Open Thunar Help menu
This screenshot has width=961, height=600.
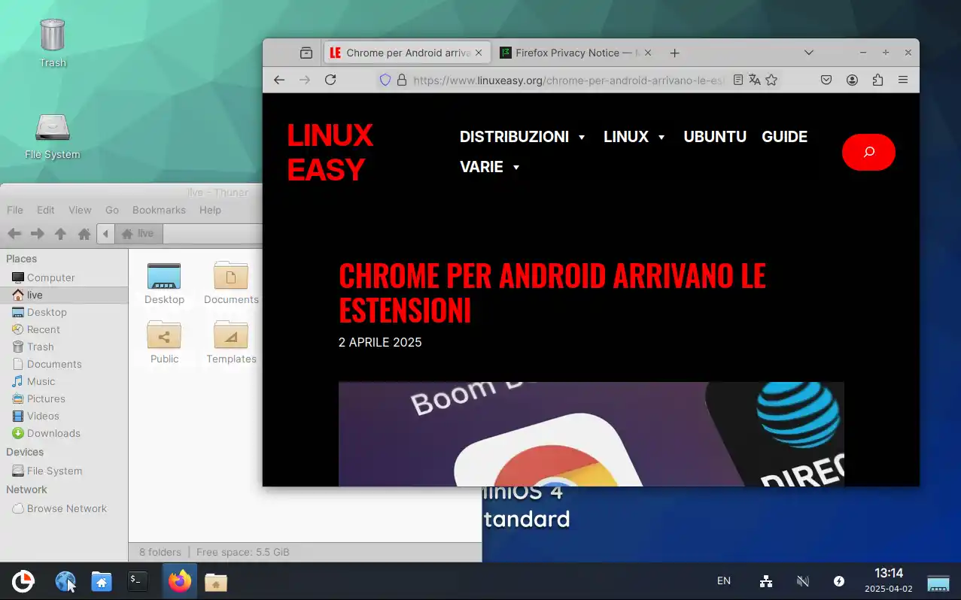pyautogui.click(x=210, y=210)
